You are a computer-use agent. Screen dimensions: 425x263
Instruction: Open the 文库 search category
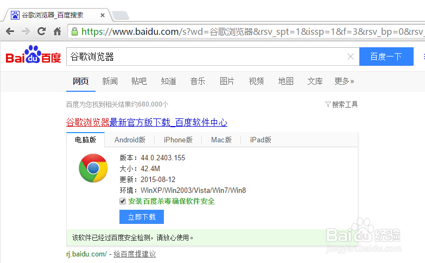315,81
